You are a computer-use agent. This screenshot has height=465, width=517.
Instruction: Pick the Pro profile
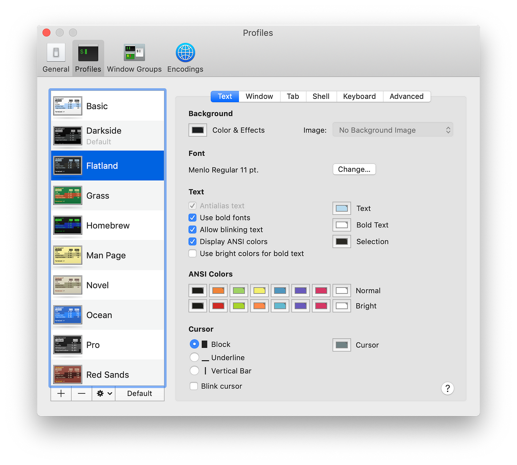pos(107,345)
